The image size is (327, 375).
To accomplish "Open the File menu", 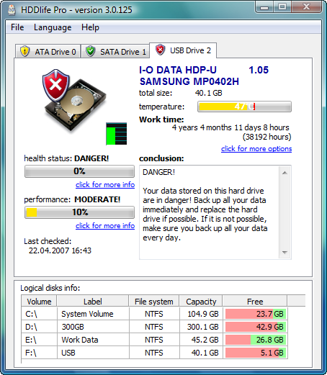I will coord(17,27).
